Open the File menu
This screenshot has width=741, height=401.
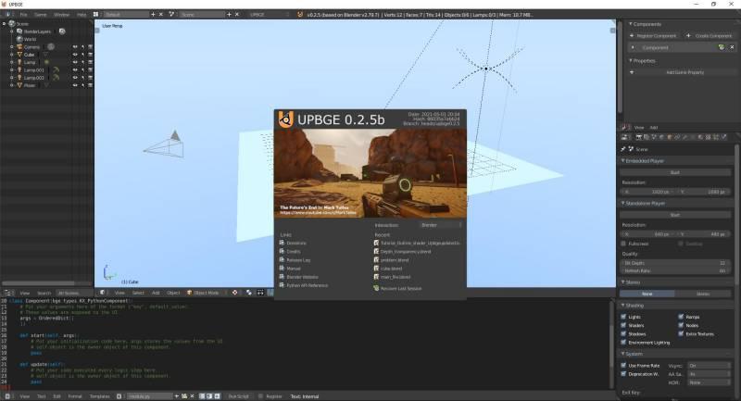[23, 15]
